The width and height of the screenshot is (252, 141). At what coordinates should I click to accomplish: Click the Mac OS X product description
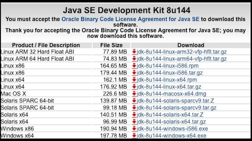(13, 94)
